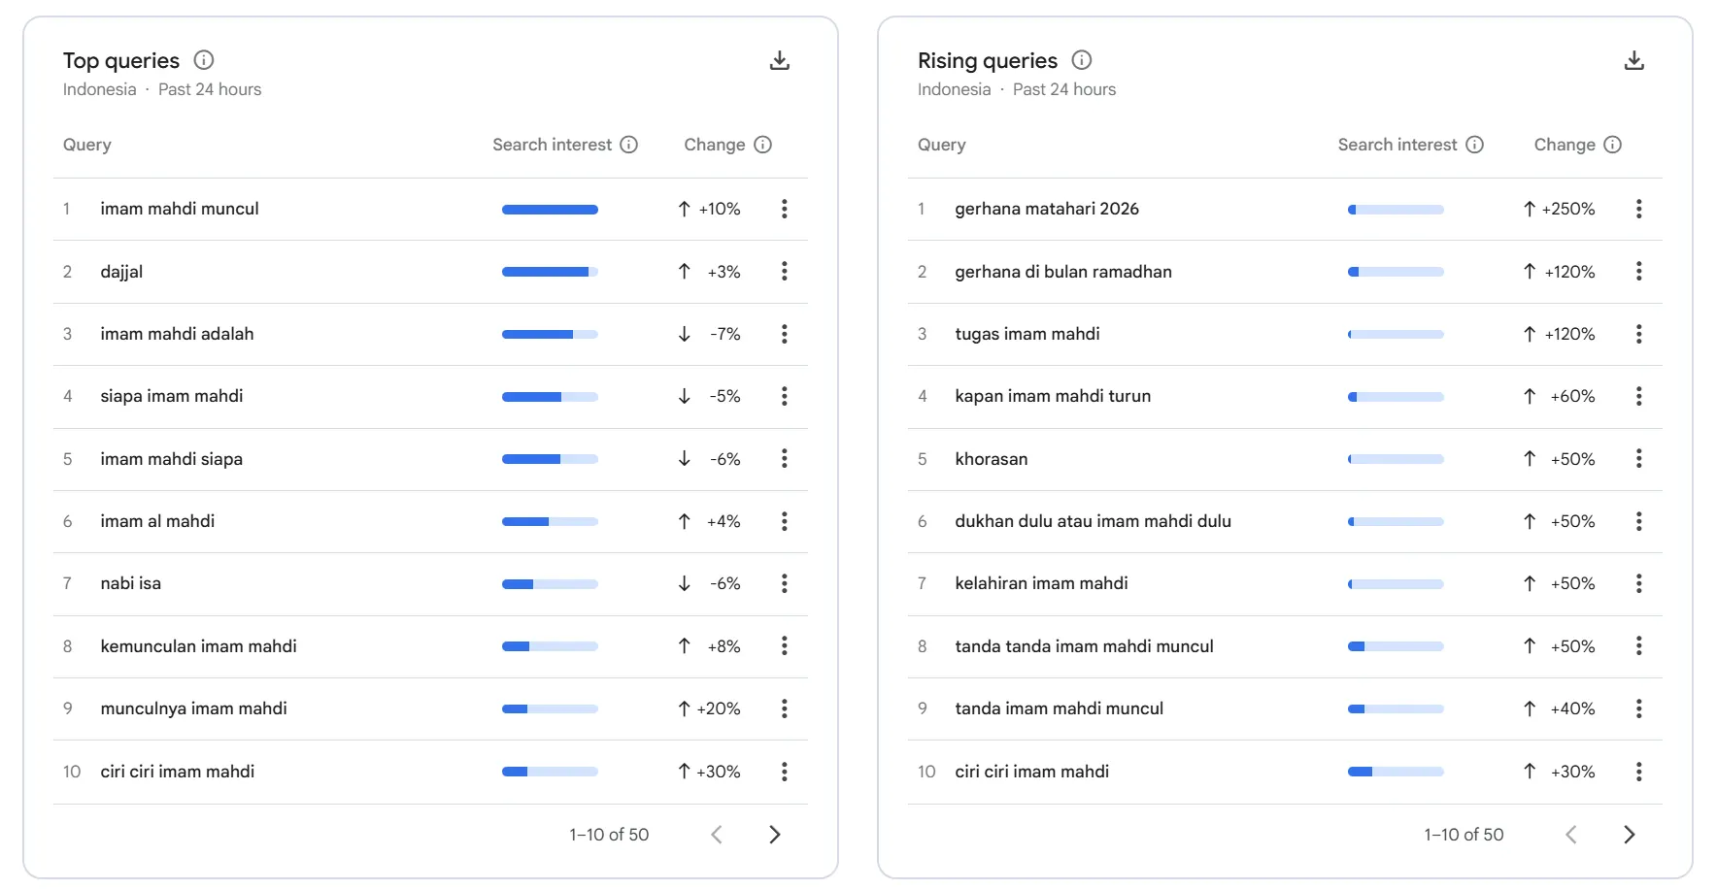The image size is (1717, 889).
Task: Show Search interest info in Top queries
Action: pyautogui.click(x=629, y=145)
